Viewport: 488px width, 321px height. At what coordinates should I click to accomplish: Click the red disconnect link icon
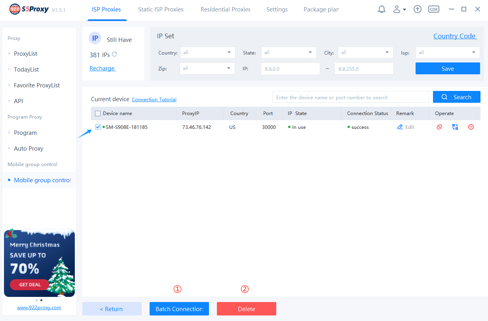pos(439,127)
